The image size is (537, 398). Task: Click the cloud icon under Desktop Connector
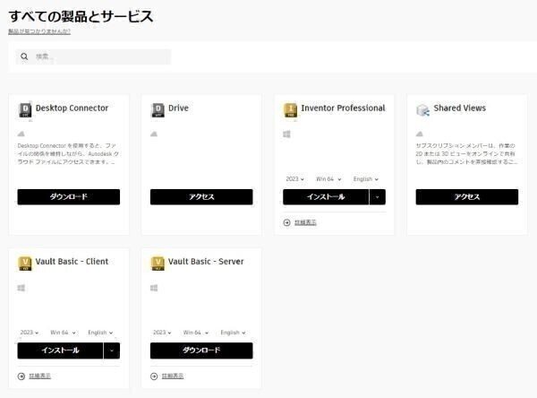21,134
